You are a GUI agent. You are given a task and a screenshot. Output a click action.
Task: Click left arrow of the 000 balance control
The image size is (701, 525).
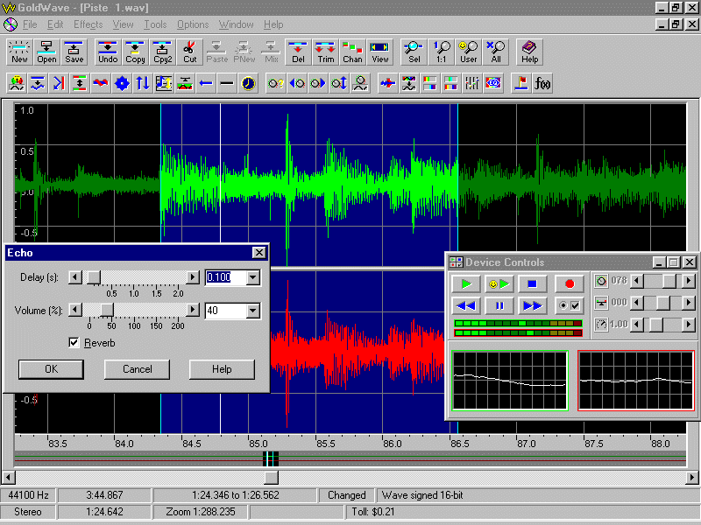coord(637,303)
